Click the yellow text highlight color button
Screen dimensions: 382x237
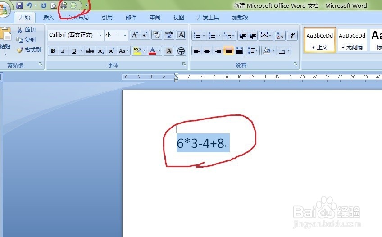(137, 51)
